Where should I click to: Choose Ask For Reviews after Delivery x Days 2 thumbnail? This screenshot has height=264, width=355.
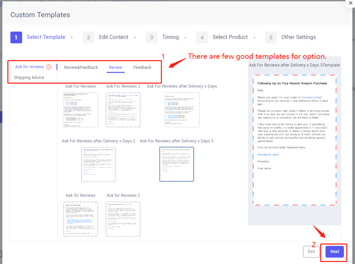point(98,164)
